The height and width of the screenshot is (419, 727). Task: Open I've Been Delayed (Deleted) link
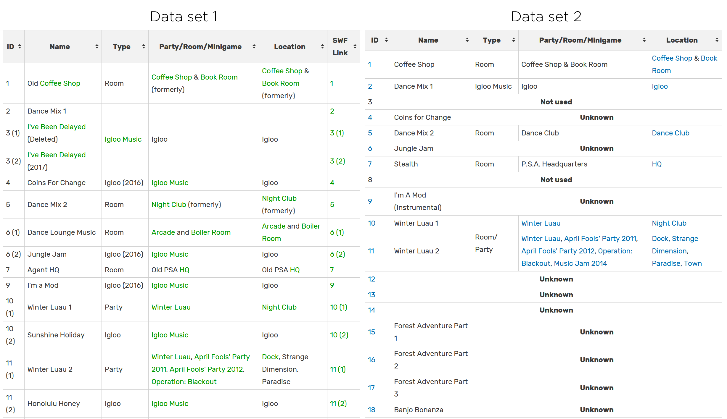[x=57, y=127]
